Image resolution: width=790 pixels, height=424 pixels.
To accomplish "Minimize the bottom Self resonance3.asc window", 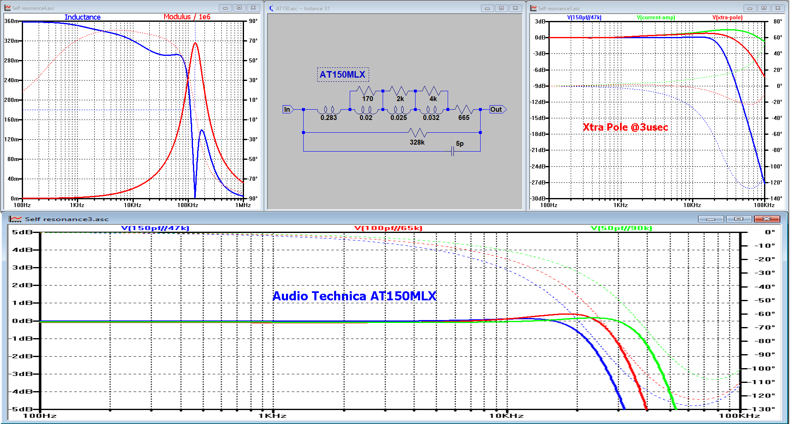I will pos(711,219).
